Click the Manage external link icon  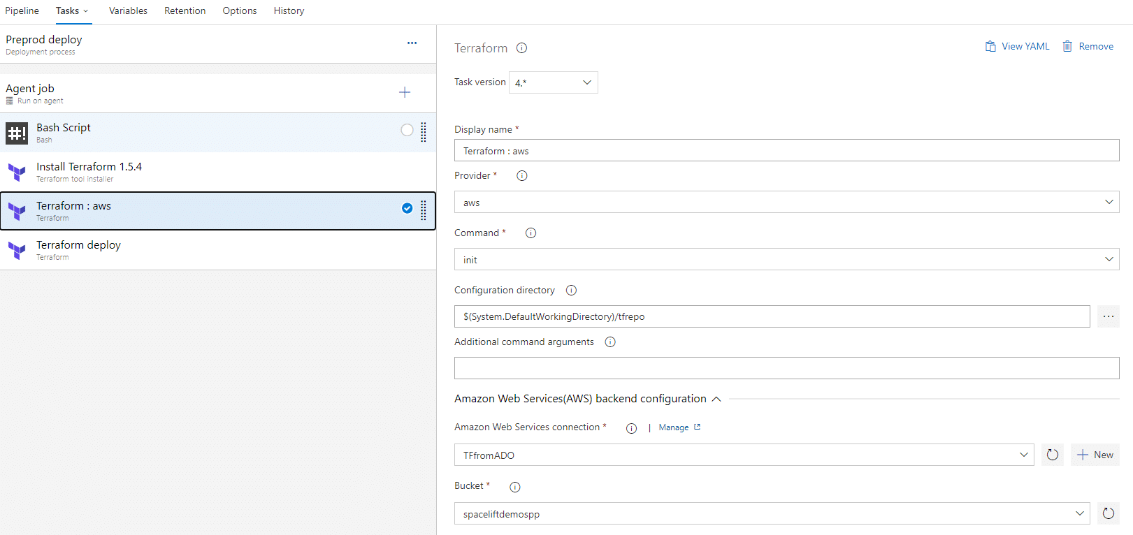697,427
